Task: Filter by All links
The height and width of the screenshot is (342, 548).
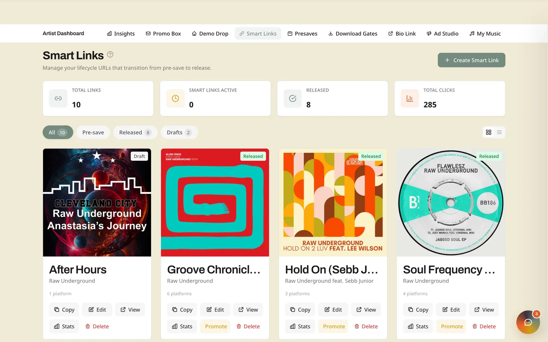Action: [x=58, y=132]
